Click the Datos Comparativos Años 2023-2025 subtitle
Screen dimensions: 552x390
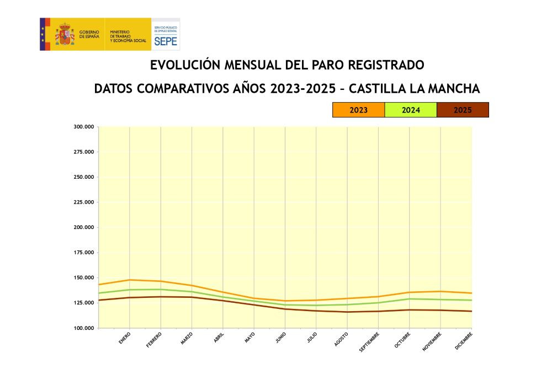tap(287, 89)
